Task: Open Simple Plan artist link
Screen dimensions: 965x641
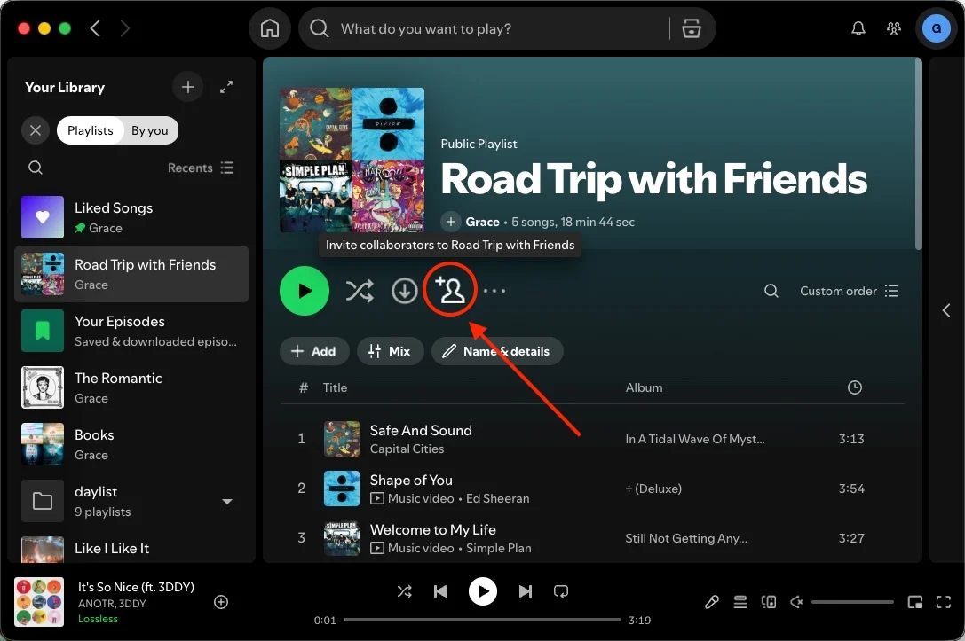Action: pos(499,548)
